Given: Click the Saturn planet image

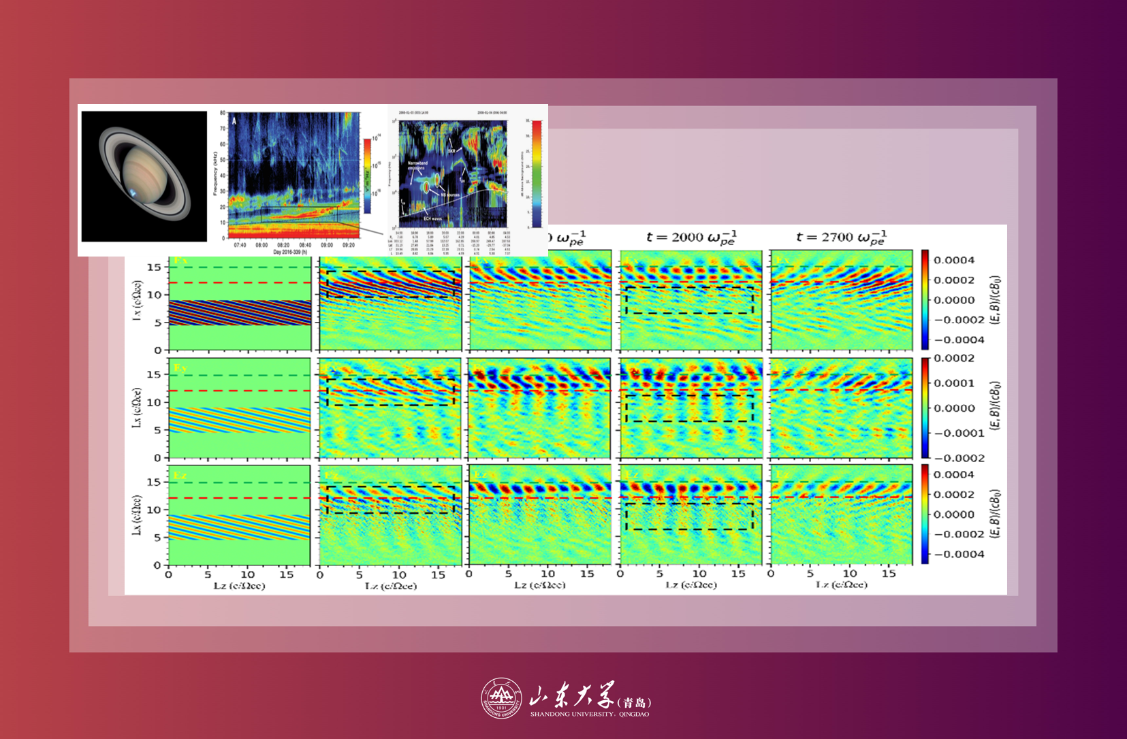Looking at the screenshot, I should [x=144, y=176].
